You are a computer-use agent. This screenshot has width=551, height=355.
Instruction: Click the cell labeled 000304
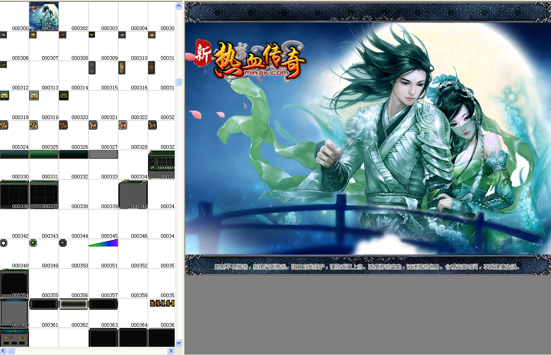coord(133,16)
